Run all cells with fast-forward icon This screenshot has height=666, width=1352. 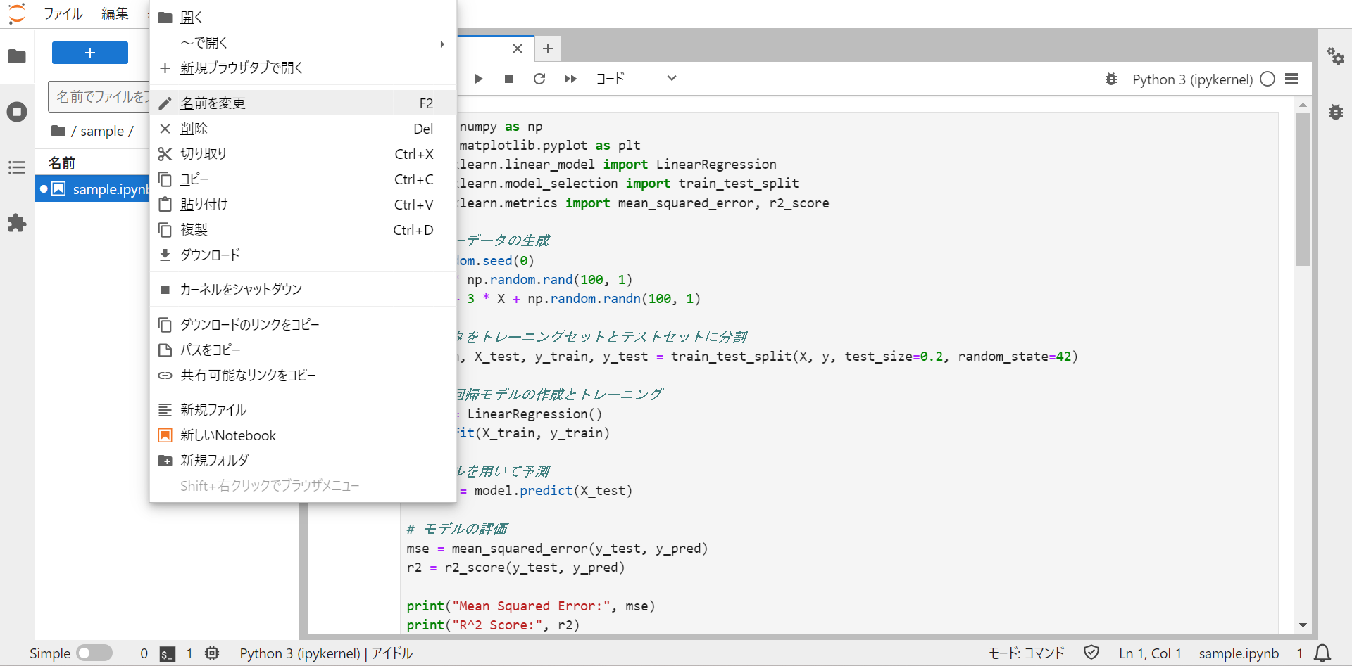[570, 79]
